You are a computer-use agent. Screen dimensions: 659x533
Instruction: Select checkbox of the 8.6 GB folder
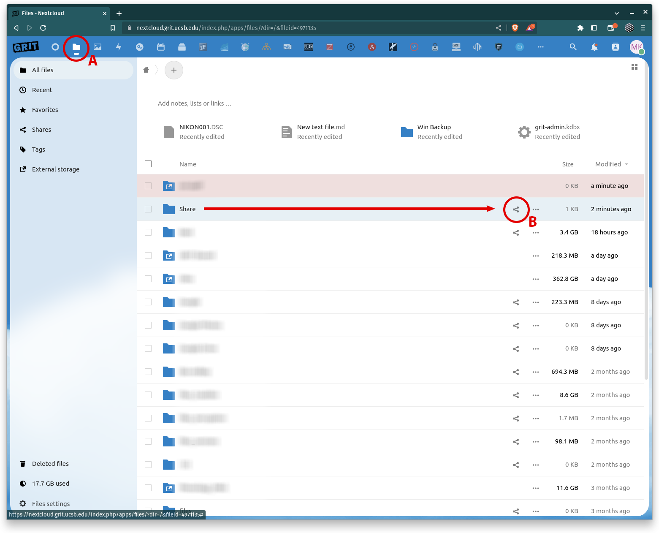coord(148,395)
